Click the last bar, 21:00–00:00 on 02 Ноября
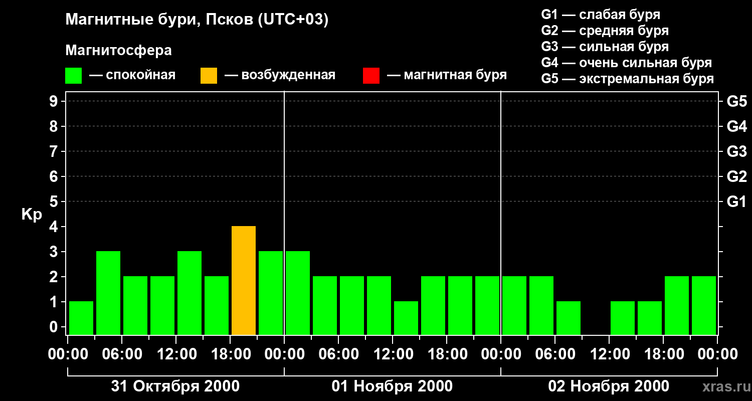 point(704,306)
